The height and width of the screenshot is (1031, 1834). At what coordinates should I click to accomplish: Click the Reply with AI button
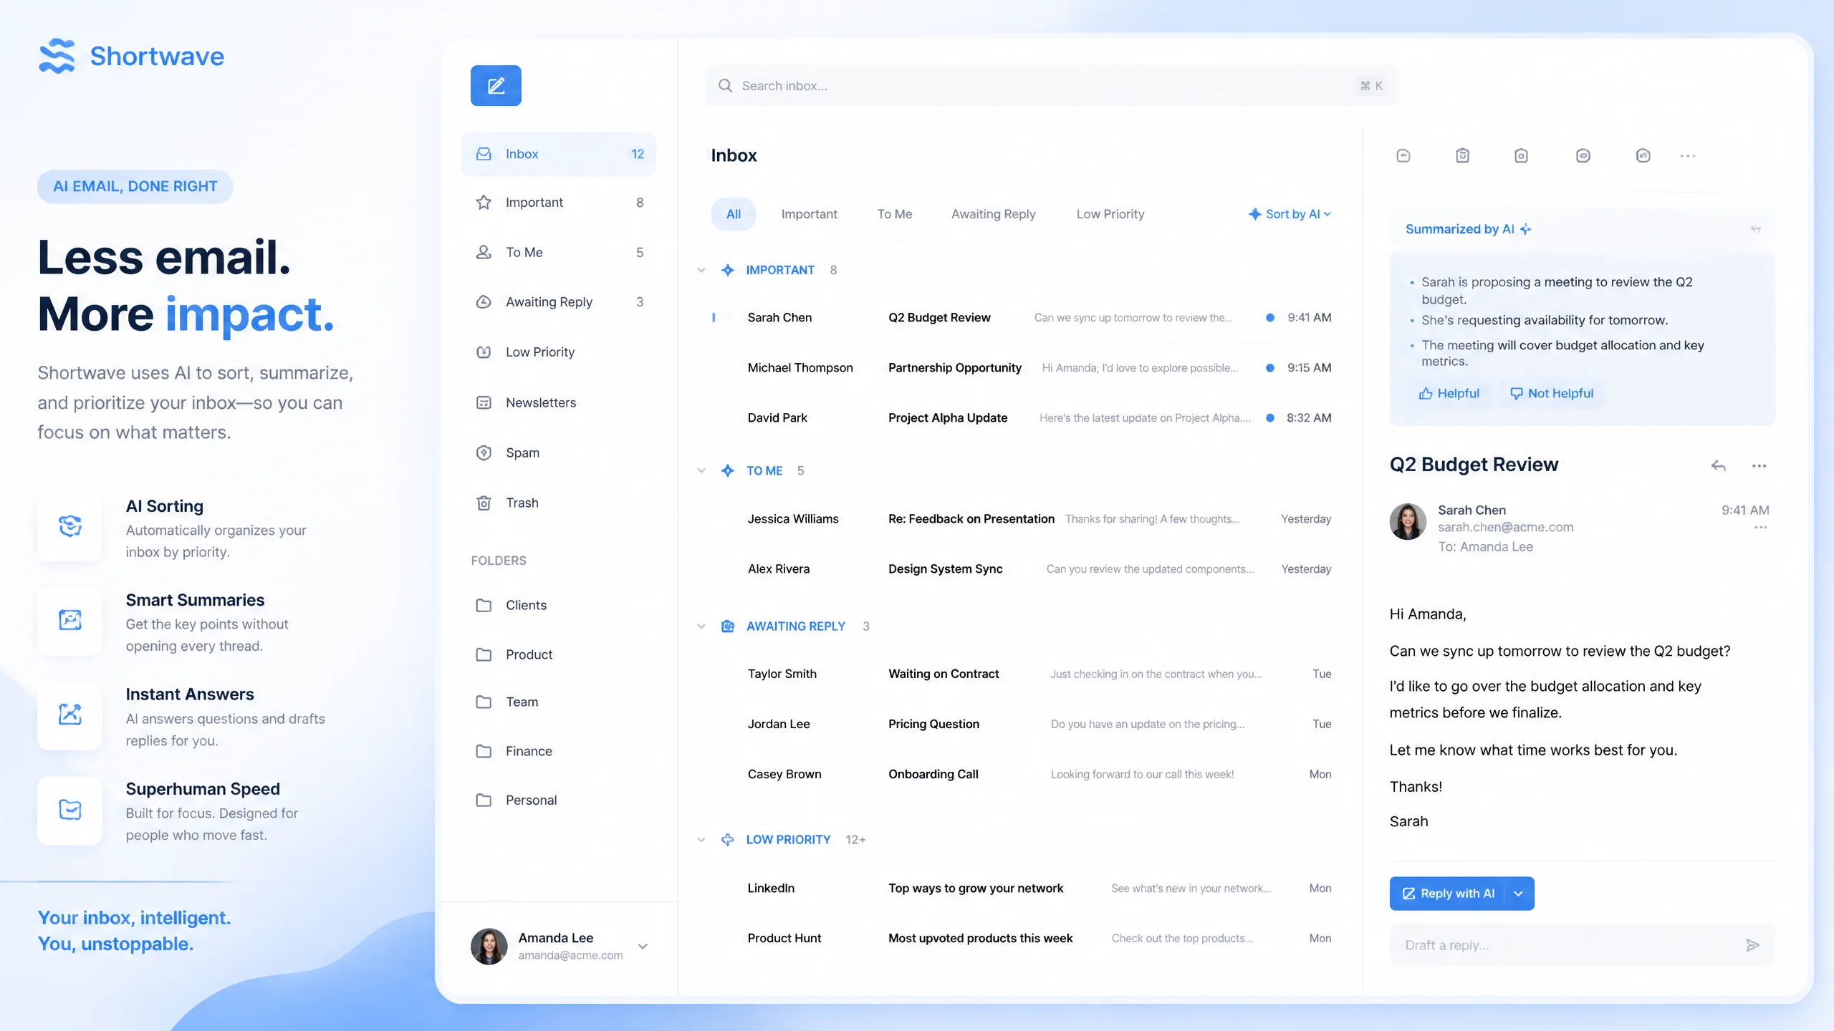pyautogui.click(x=1448, y=894)
